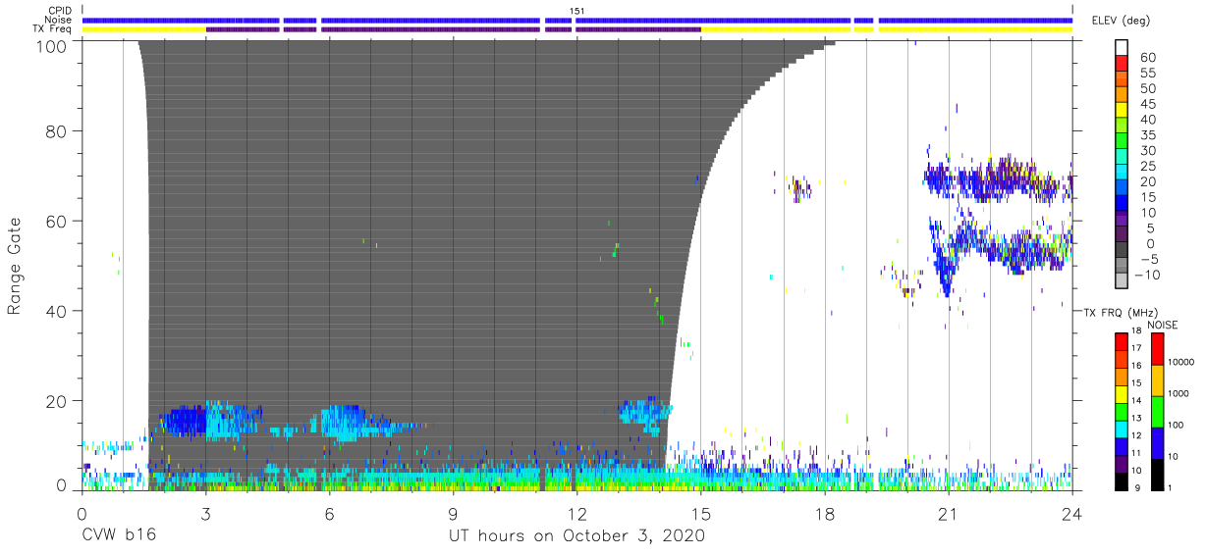The height and width of the screenshot is (556, 1206).
Task: Click the 100 label on noise colorbar
Action: click(x=1177, y=425)
